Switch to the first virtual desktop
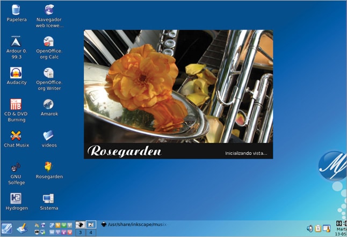The width and height of the screenshot is (347, 237). 81,225
